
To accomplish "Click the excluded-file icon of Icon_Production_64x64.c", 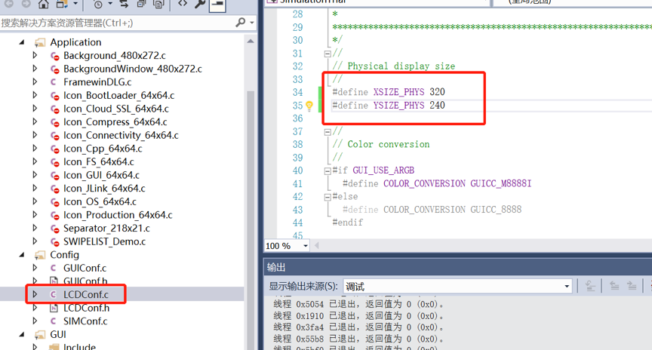I will [54, 216].
